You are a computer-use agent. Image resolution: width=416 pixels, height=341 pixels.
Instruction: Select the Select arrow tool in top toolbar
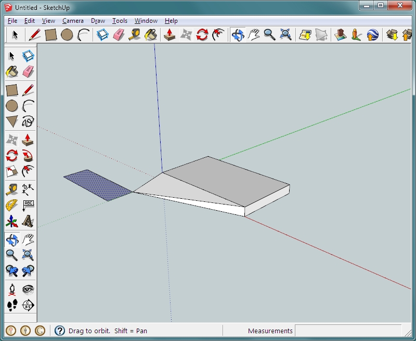point(15,35)
